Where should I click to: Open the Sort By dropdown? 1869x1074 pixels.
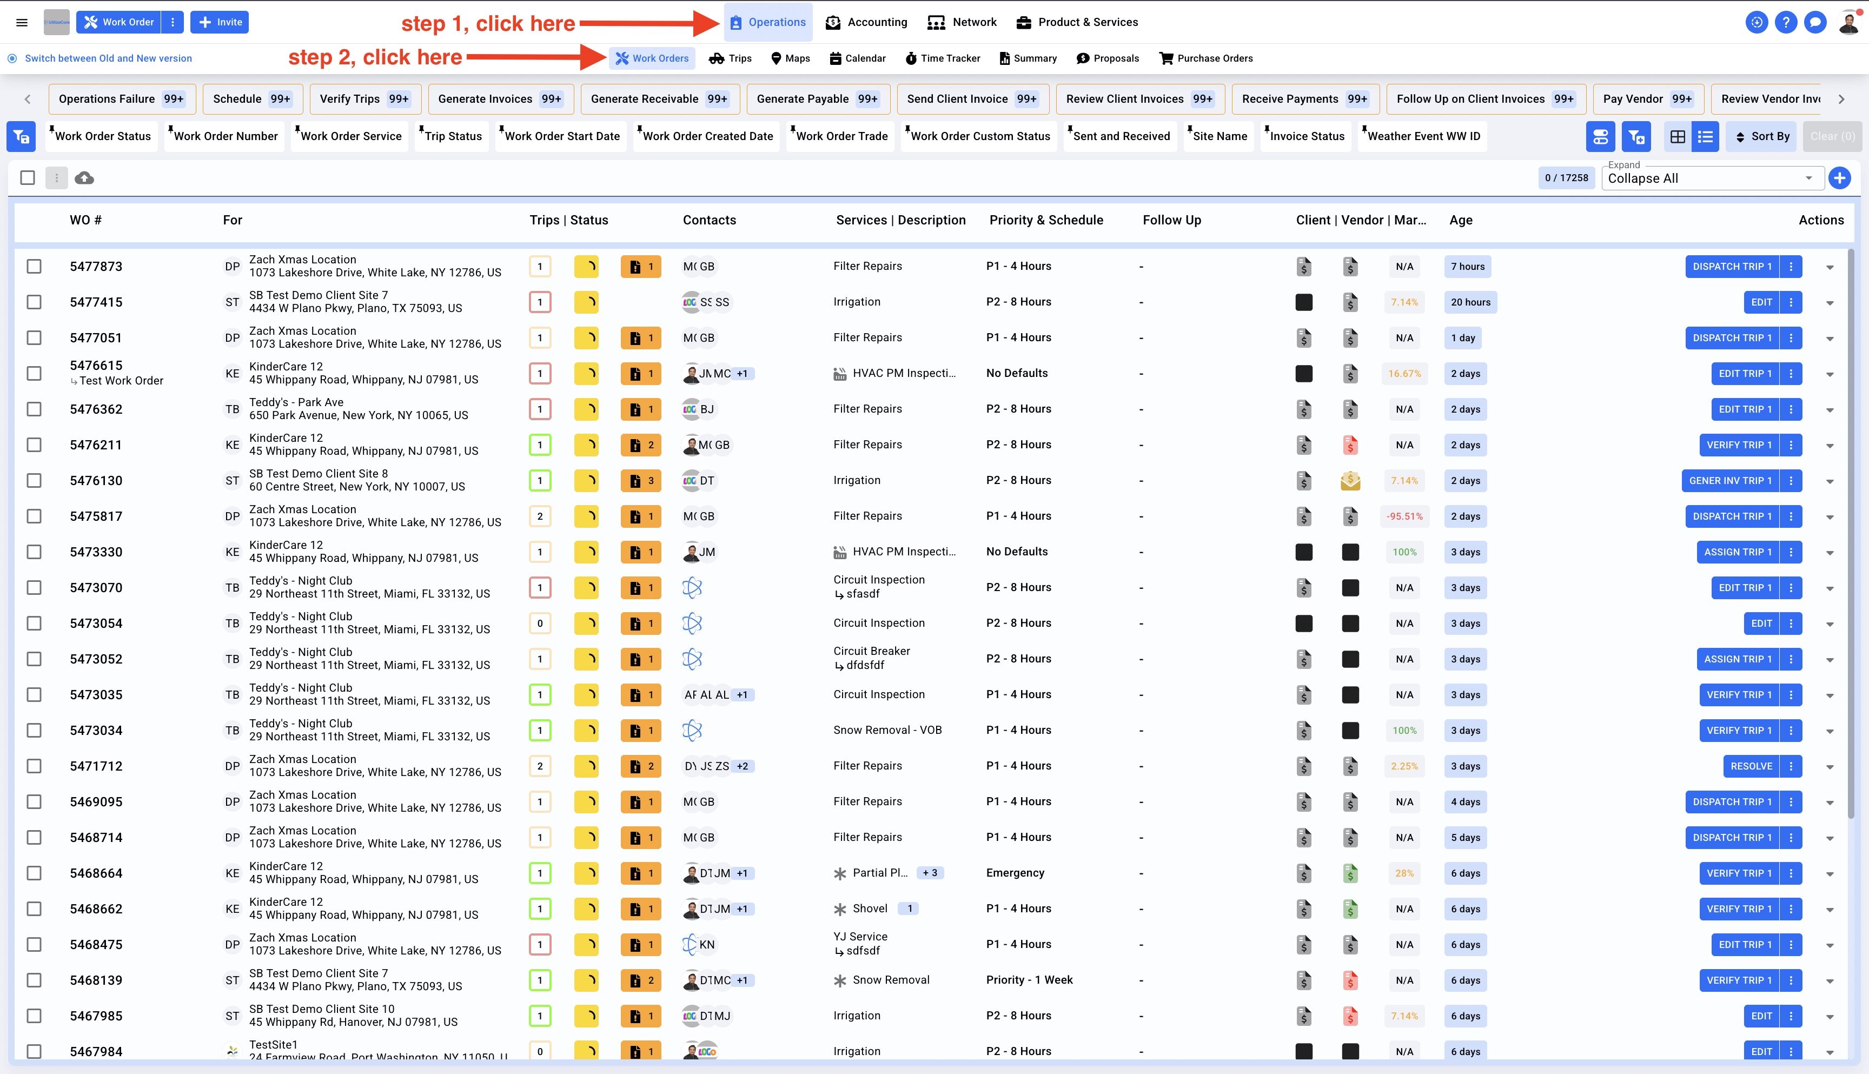click(x=1761, y=136)
